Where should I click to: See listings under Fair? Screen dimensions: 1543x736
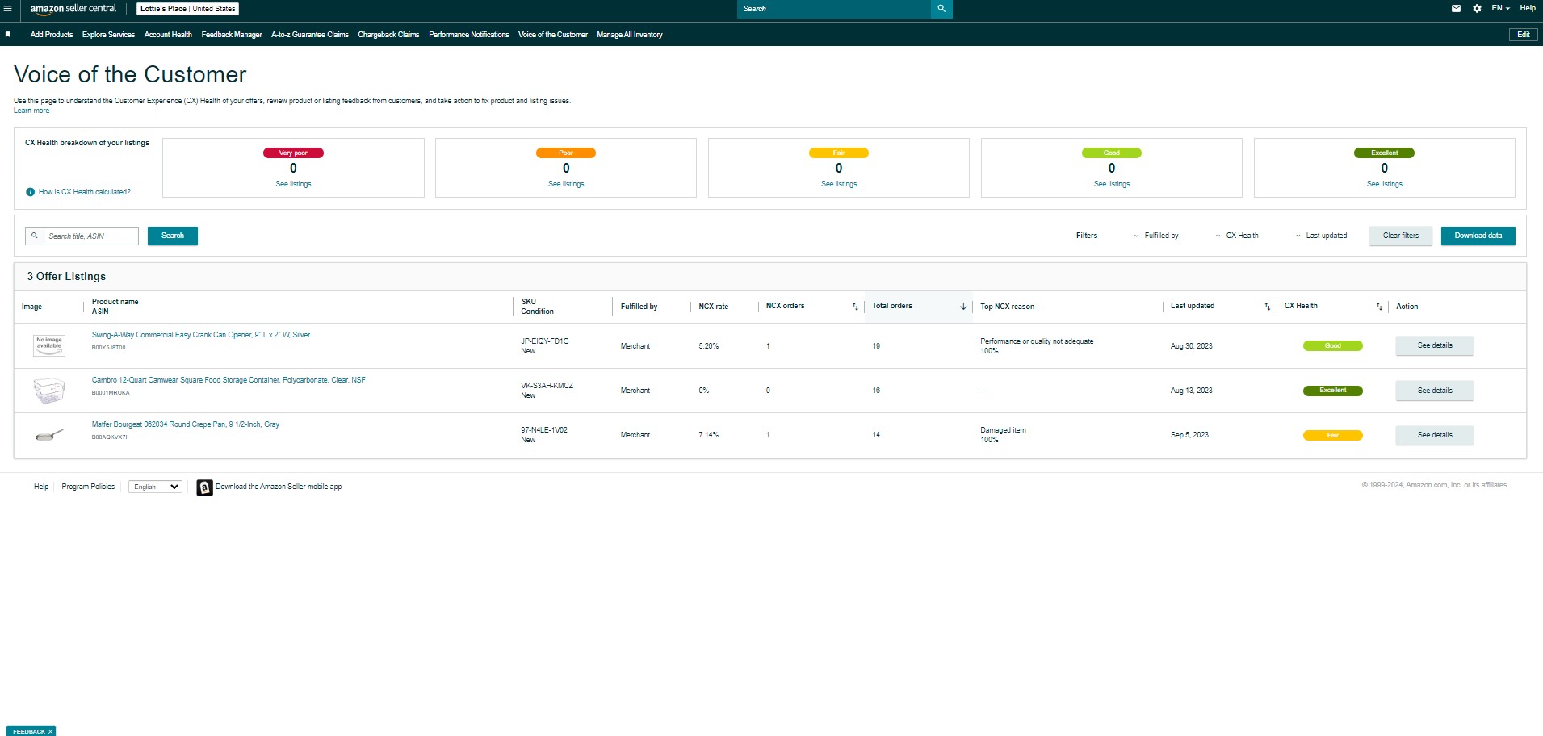point(839,184)
